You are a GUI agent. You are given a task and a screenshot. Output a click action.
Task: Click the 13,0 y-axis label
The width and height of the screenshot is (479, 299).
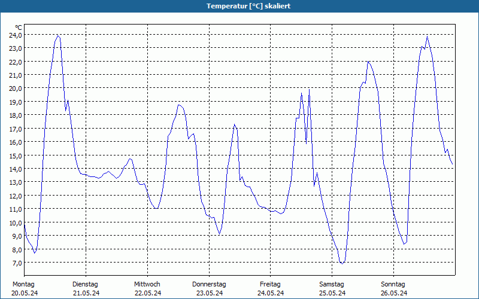pos(16,182)
